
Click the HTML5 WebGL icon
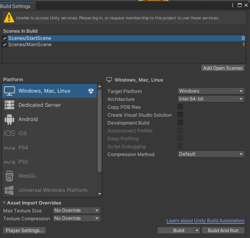(9, 176)
